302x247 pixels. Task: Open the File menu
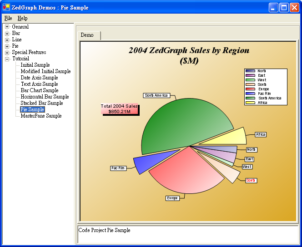click(8, 18)
